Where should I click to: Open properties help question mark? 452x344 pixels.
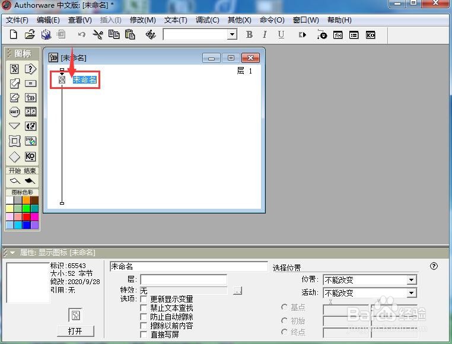(434, 266)
